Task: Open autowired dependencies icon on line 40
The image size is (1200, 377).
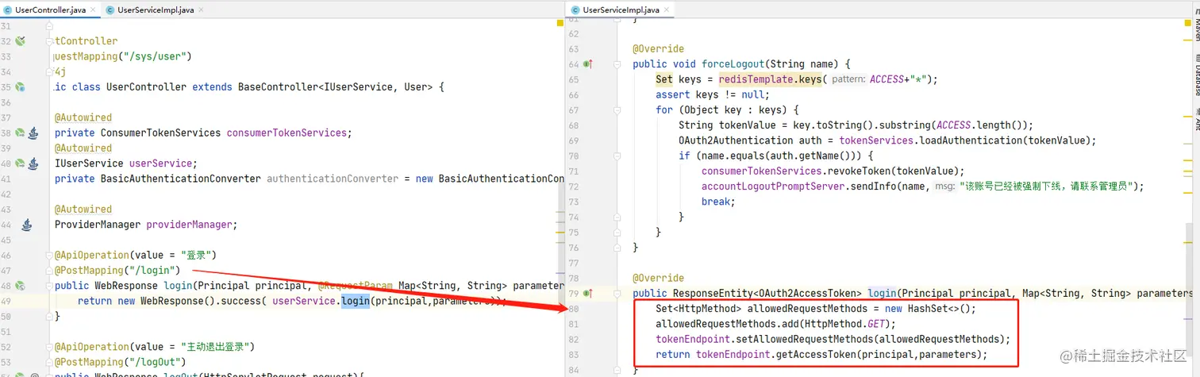Action: coord(33,163)
